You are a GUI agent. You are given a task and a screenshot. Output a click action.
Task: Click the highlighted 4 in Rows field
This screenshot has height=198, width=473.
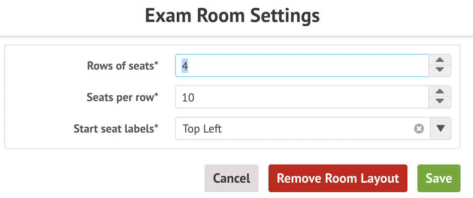(185, 66)
